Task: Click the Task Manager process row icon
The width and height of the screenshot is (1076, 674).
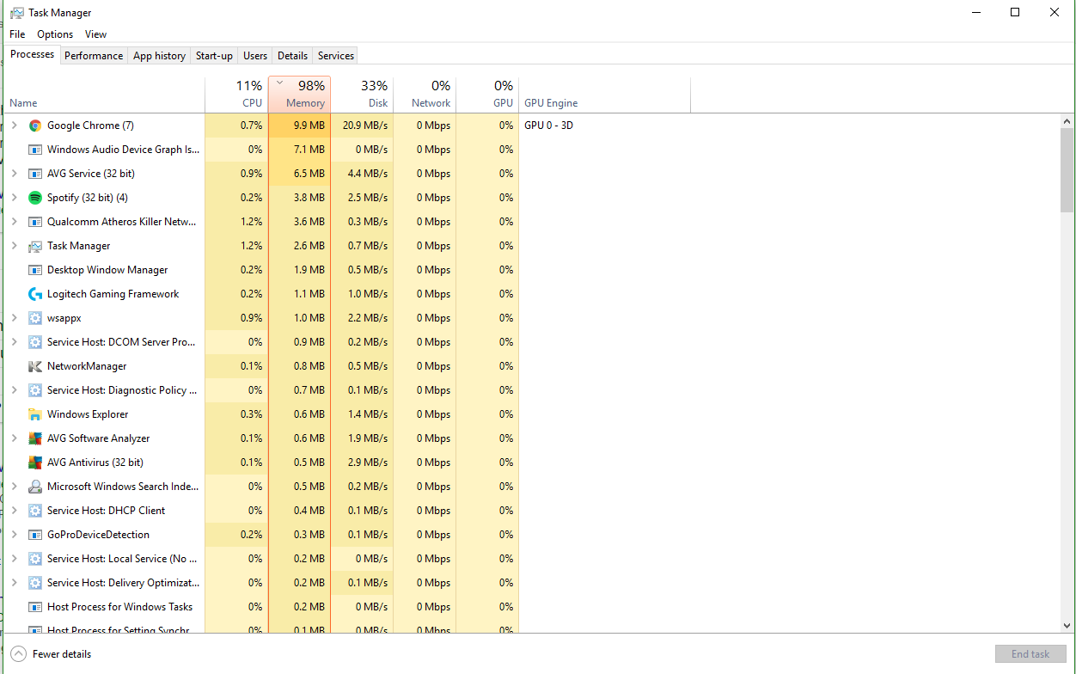Action: click(35, 246)
